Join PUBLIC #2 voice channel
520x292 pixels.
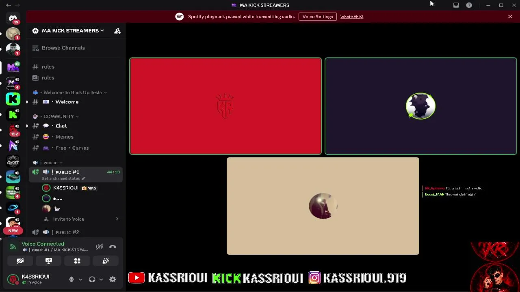(76, 232)
